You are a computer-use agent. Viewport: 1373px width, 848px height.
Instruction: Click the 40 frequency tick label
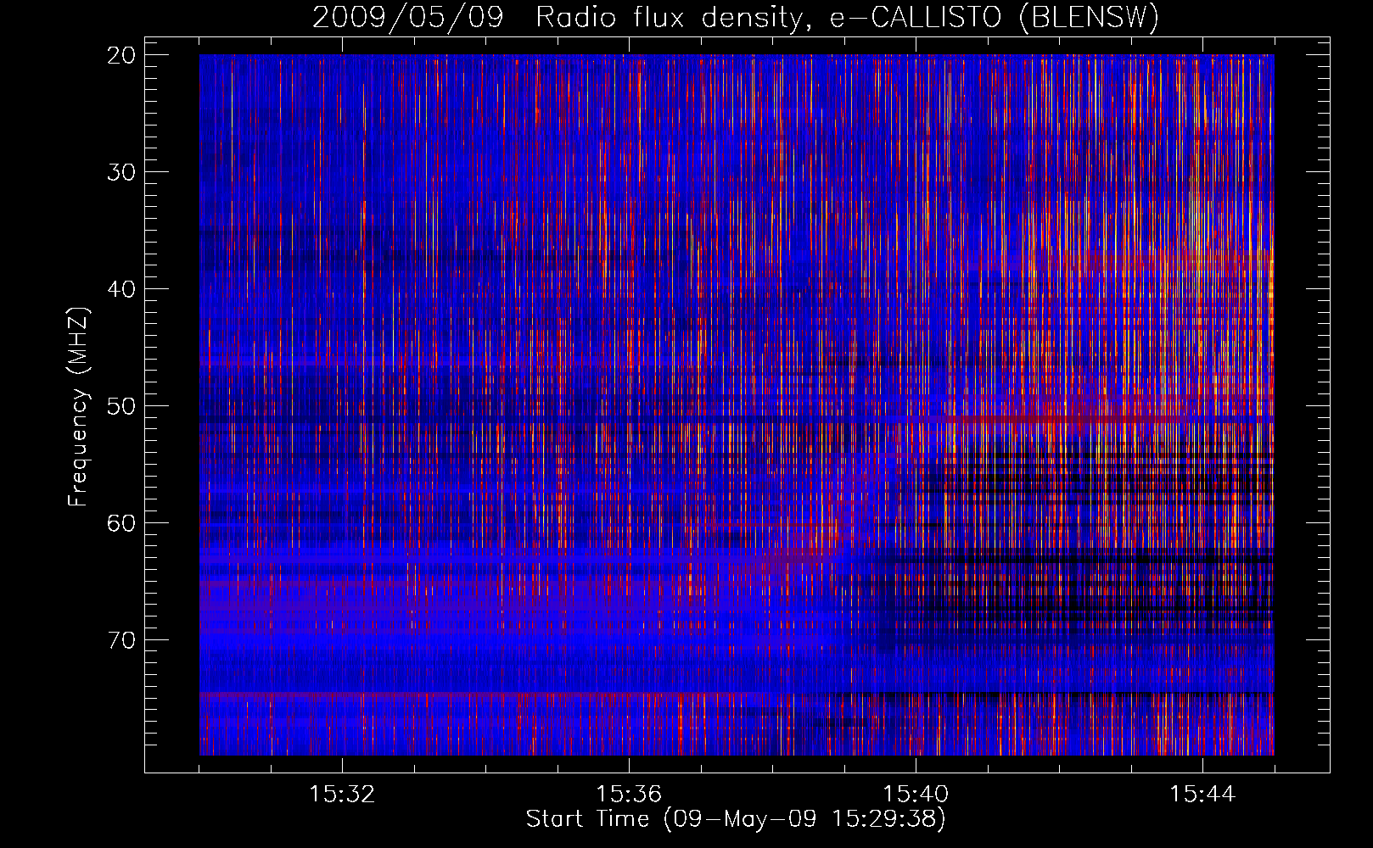click(121, 289)
